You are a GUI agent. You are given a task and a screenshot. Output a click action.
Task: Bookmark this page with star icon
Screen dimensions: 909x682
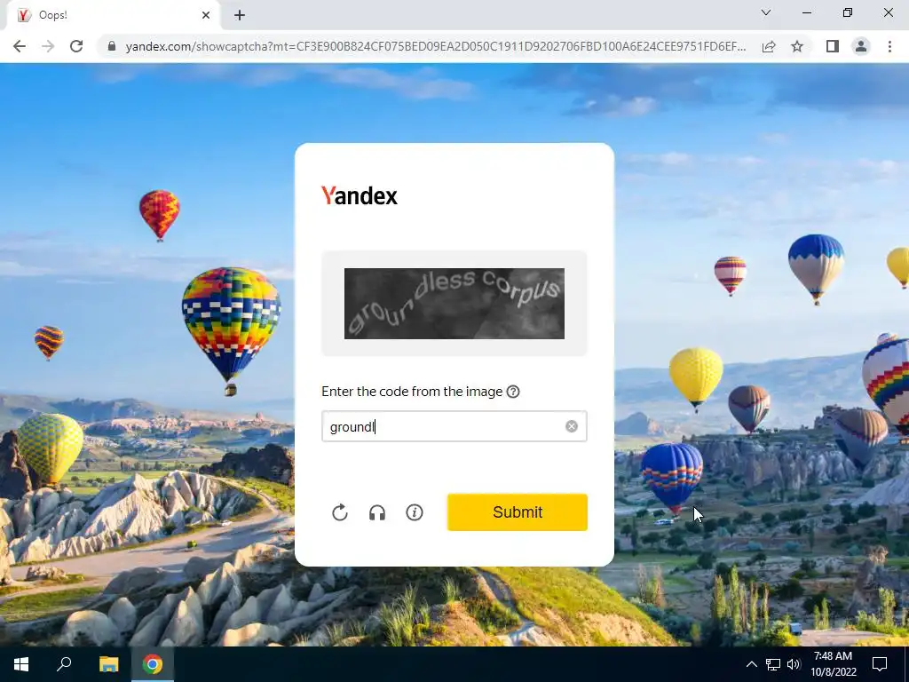797,46
